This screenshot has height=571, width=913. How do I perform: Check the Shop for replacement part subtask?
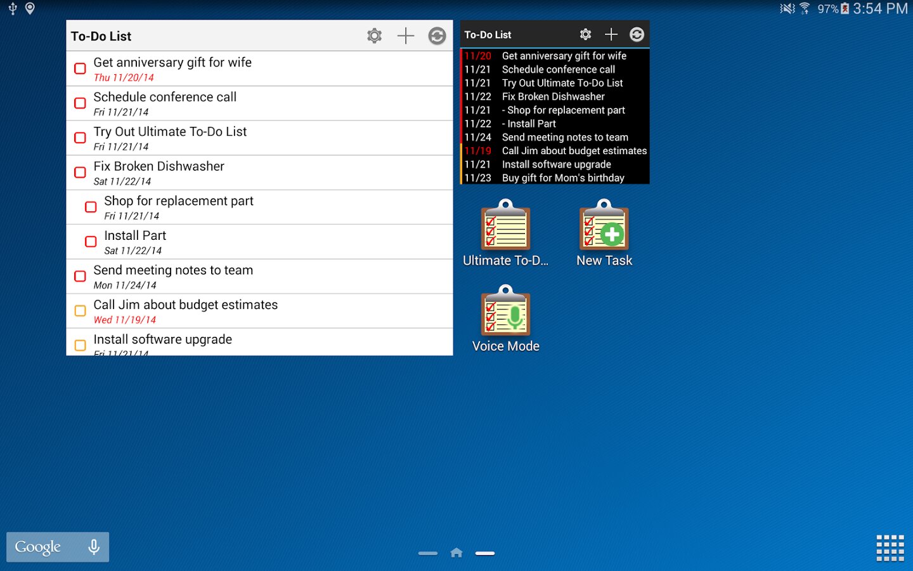point(91,207)
